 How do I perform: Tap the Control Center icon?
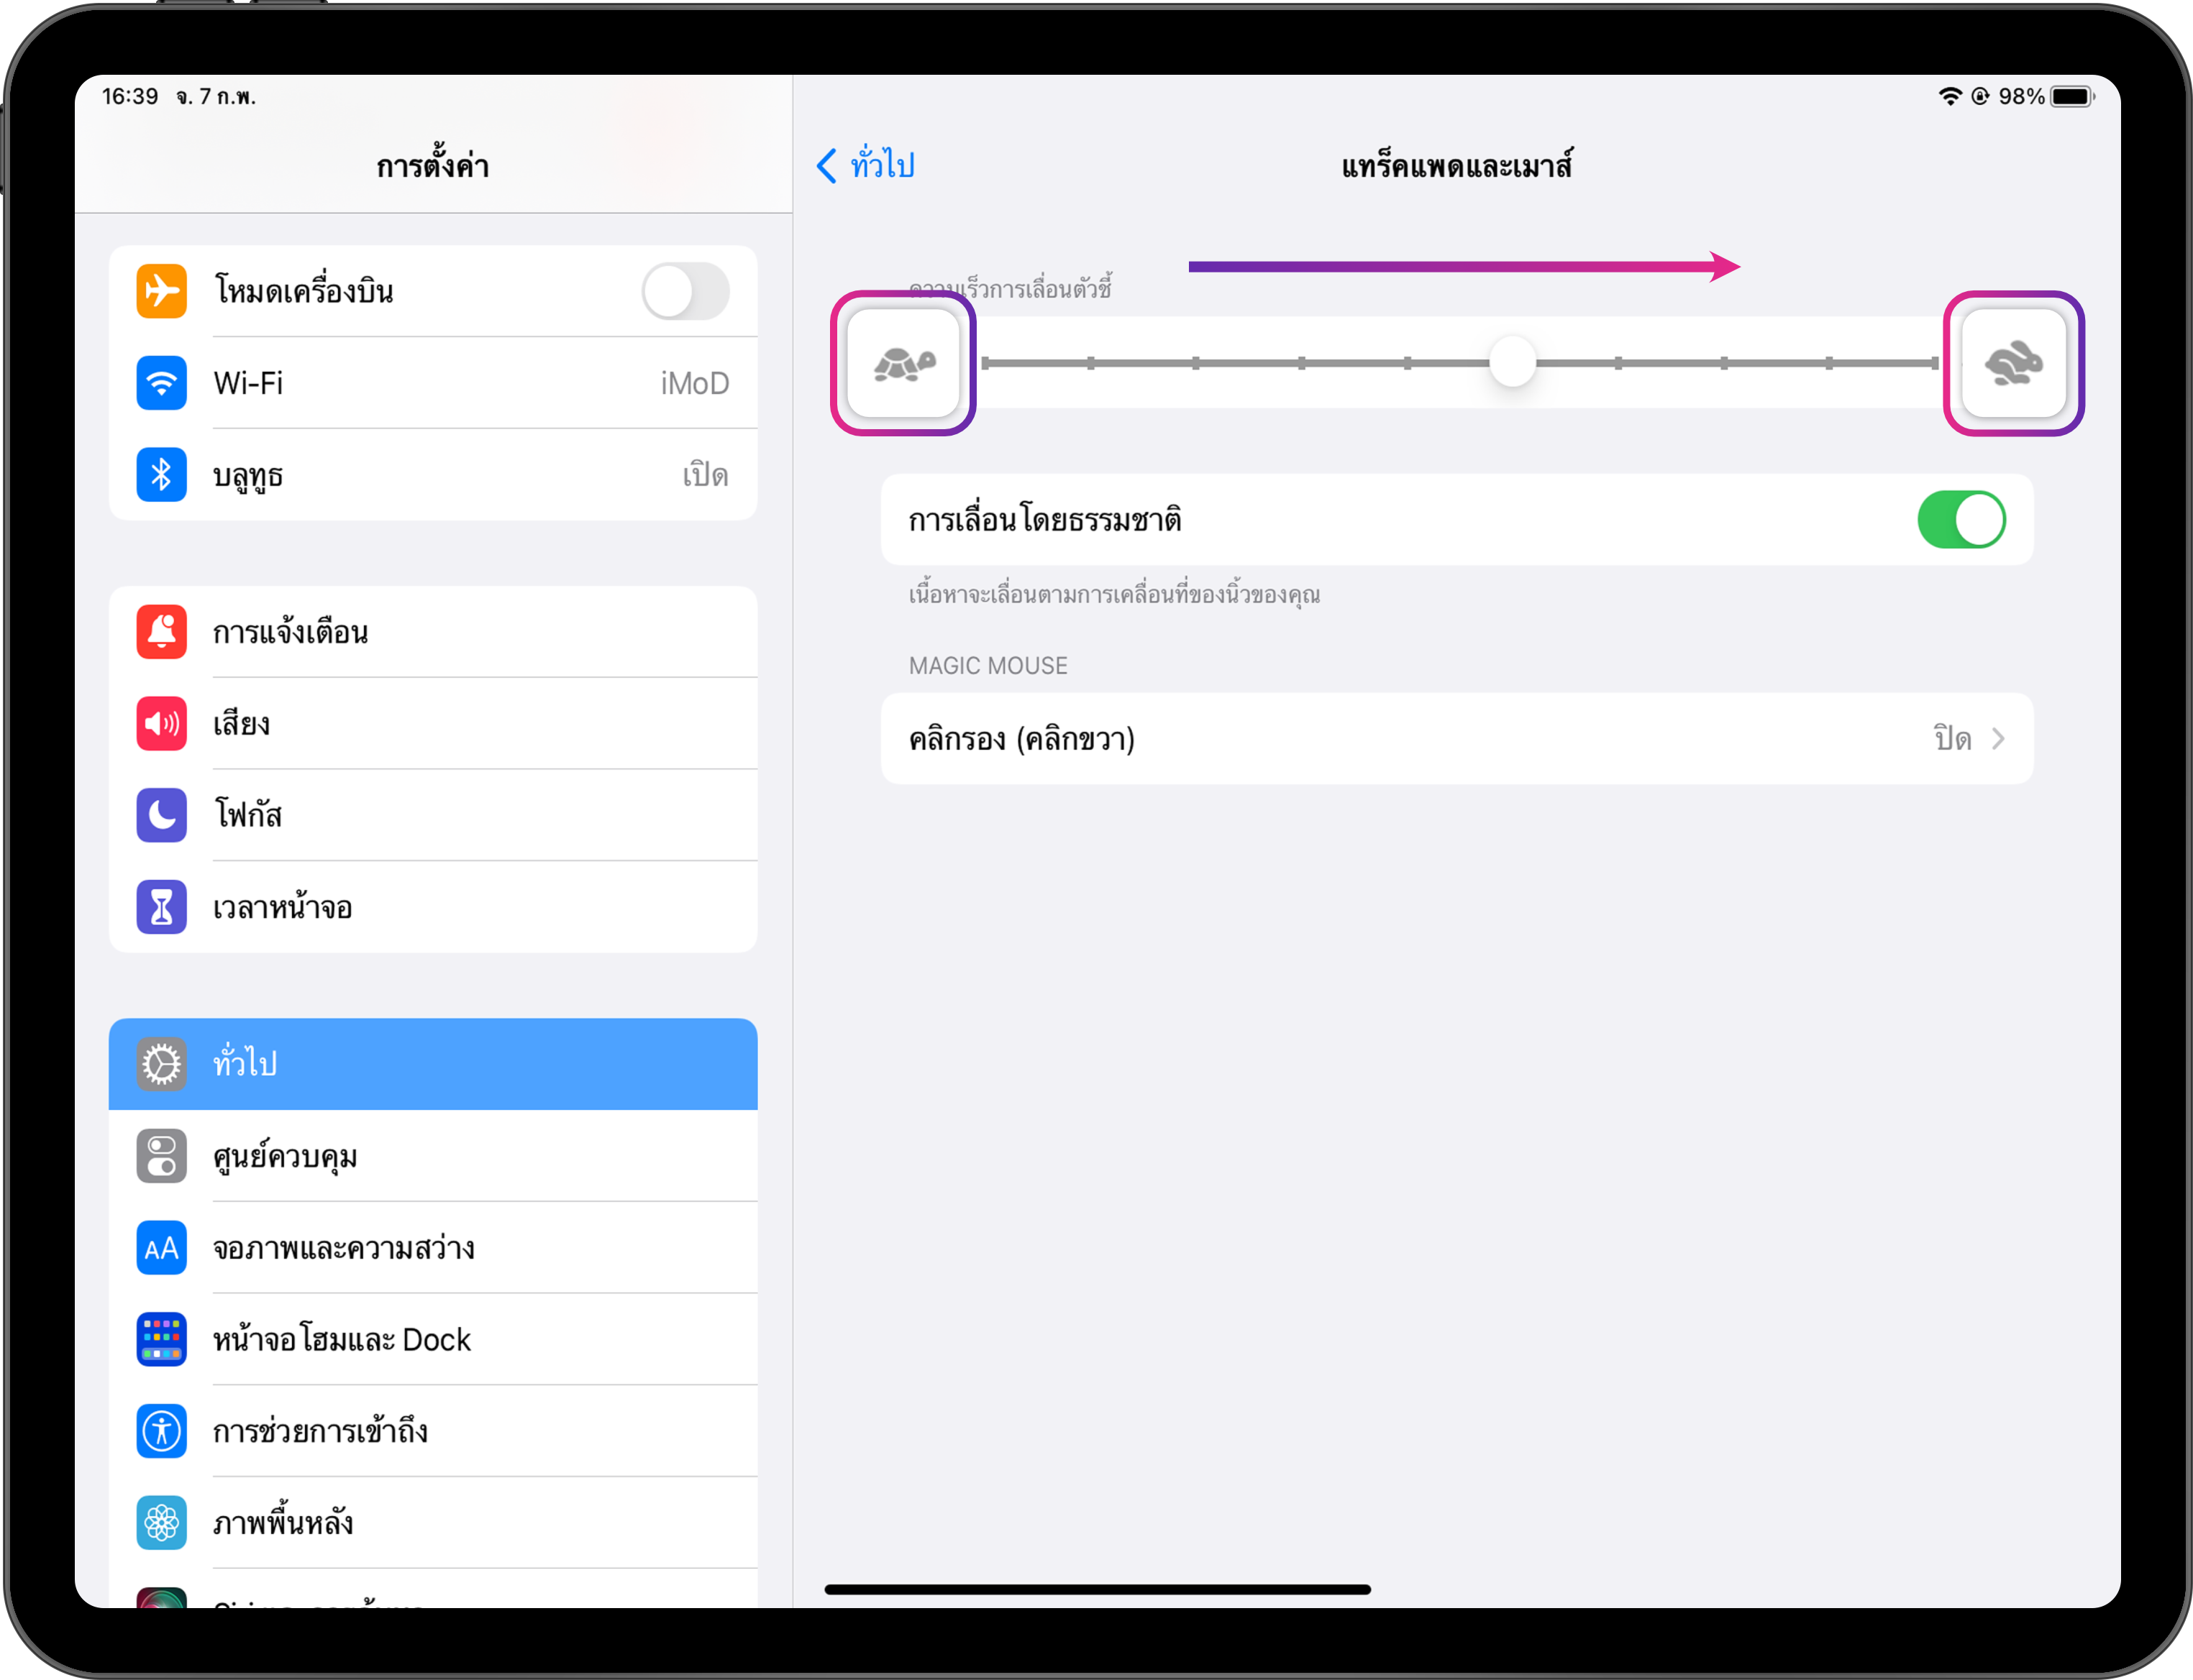pos(161,1156)
